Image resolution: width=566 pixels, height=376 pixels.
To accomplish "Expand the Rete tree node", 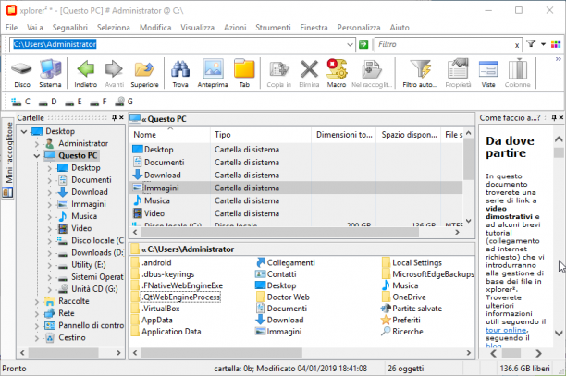I will pos(36,313).
